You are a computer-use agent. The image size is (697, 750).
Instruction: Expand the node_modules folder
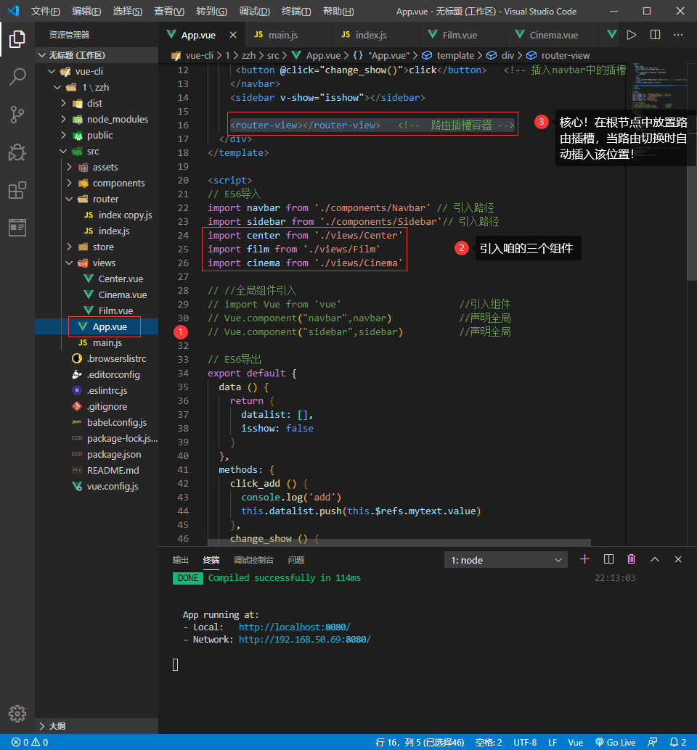pos(117,119)
